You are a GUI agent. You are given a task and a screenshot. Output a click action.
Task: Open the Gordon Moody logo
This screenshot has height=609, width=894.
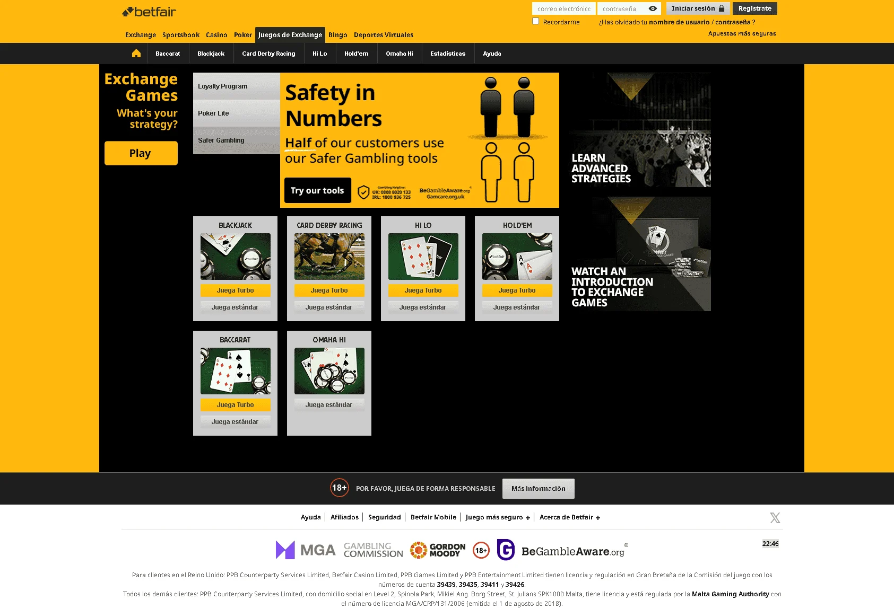[x=438, y=550]
